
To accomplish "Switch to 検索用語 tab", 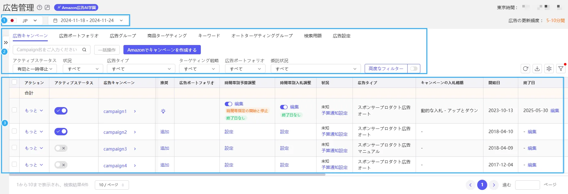I will [x=313, y=36].
